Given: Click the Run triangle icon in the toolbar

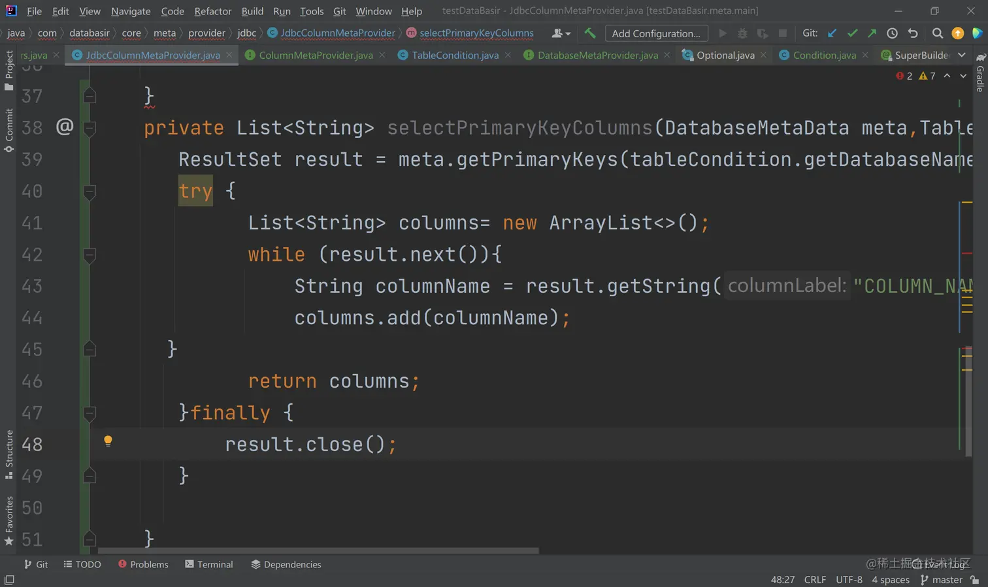Looking at the screenshot, I should pos(722,33).
